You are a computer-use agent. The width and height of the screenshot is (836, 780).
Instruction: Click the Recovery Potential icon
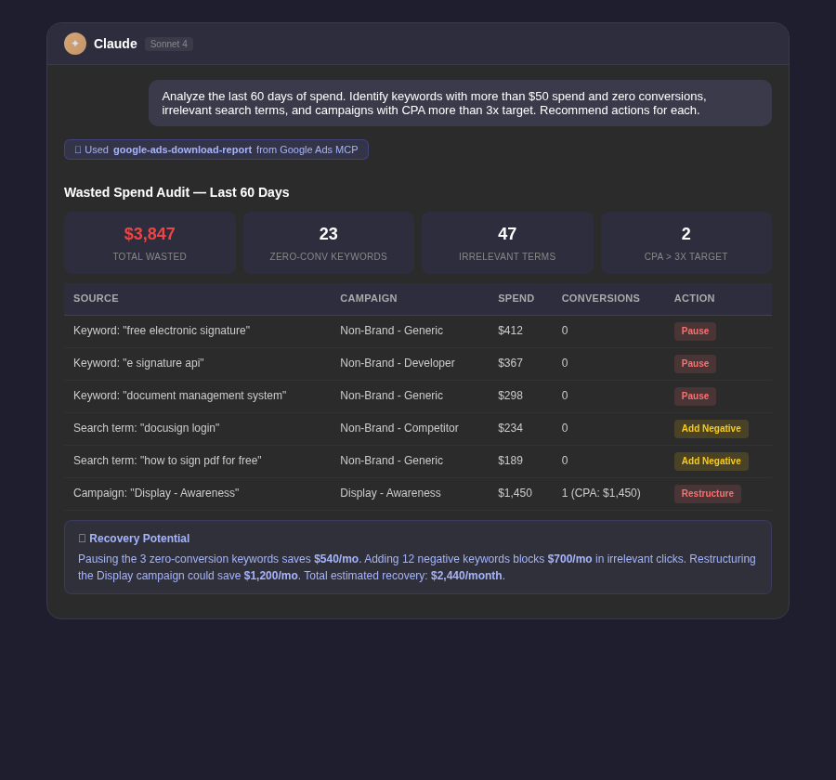coord(82,539)
